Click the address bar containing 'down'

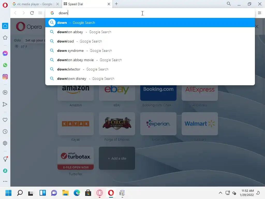click(150, 13)
